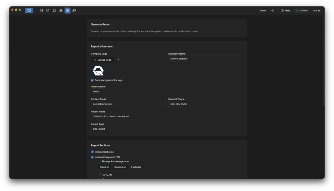Image resolution: width=334 pixels, height=191 pixels.
Task: Open the stacked folders icon in toolbar
Action: point(74,10)
